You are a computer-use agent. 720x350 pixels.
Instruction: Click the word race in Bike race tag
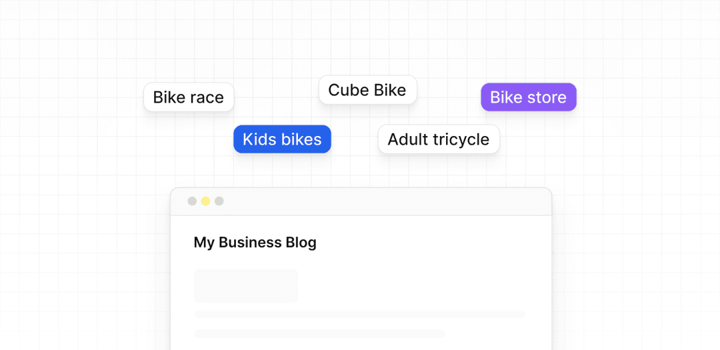[206, 97]
